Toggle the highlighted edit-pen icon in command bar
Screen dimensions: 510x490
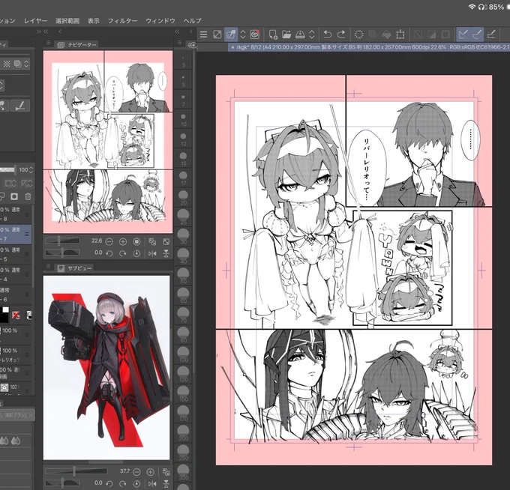[x=231, y=34]
